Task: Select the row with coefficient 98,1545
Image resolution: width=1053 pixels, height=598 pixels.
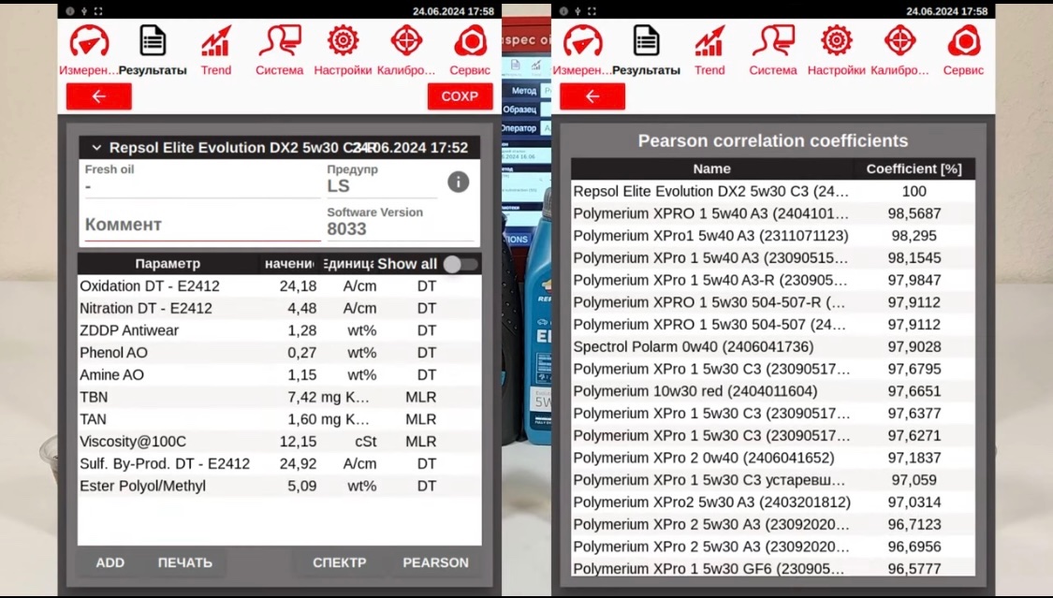Action: [x=773, y=257]
